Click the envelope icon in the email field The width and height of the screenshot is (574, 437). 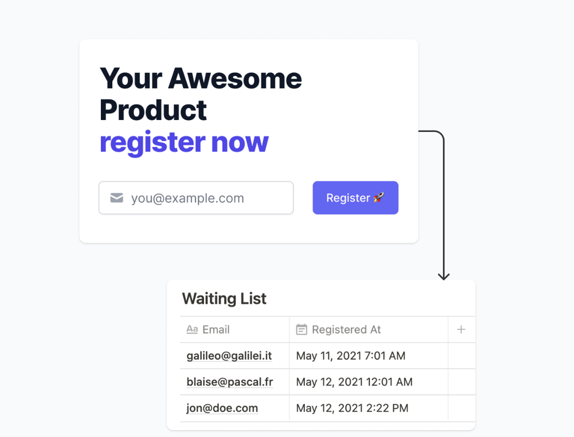click(117, 198)
